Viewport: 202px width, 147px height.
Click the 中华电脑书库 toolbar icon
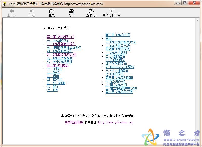pyautogui.click(x=111, y=12)
